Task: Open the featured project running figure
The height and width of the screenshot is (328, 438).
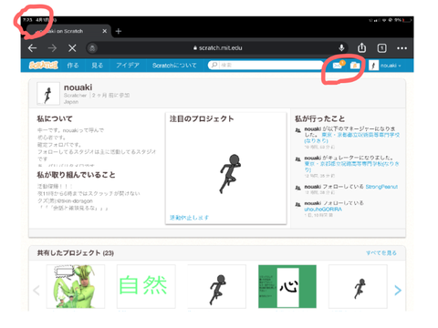Action: coord(230,173)
